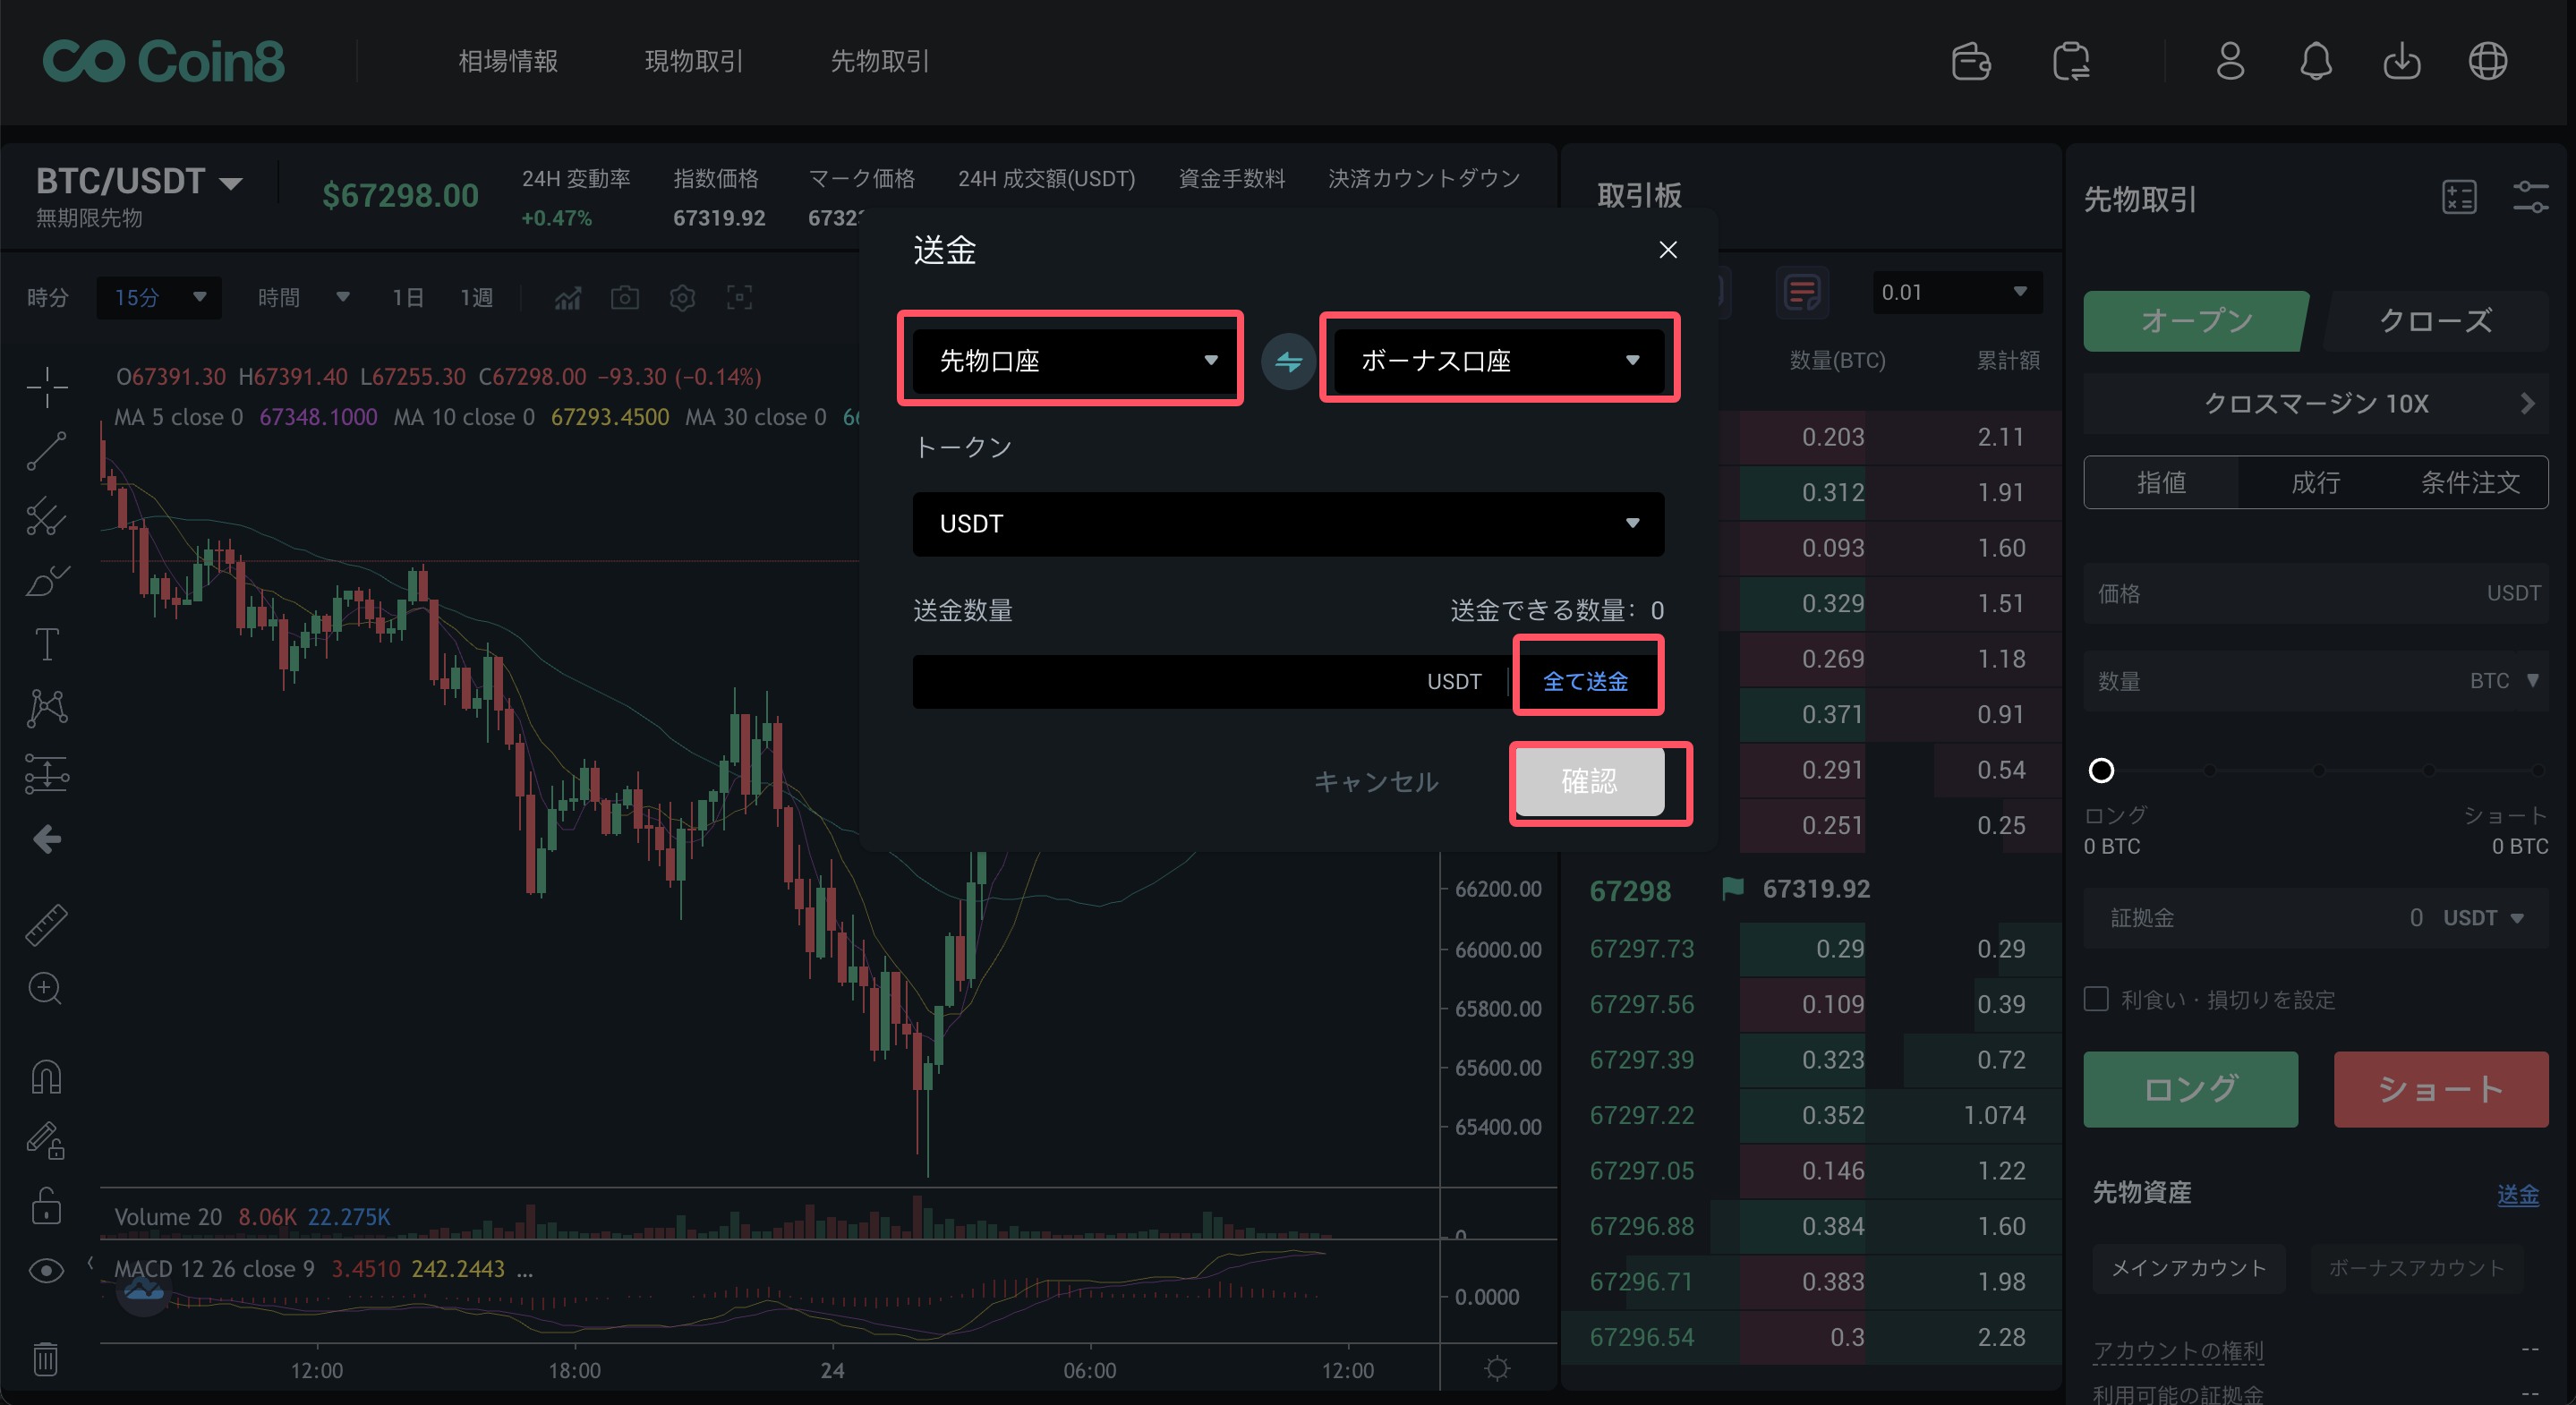
Task: Open the wallet icon in header
Action: click(1970, 61)
